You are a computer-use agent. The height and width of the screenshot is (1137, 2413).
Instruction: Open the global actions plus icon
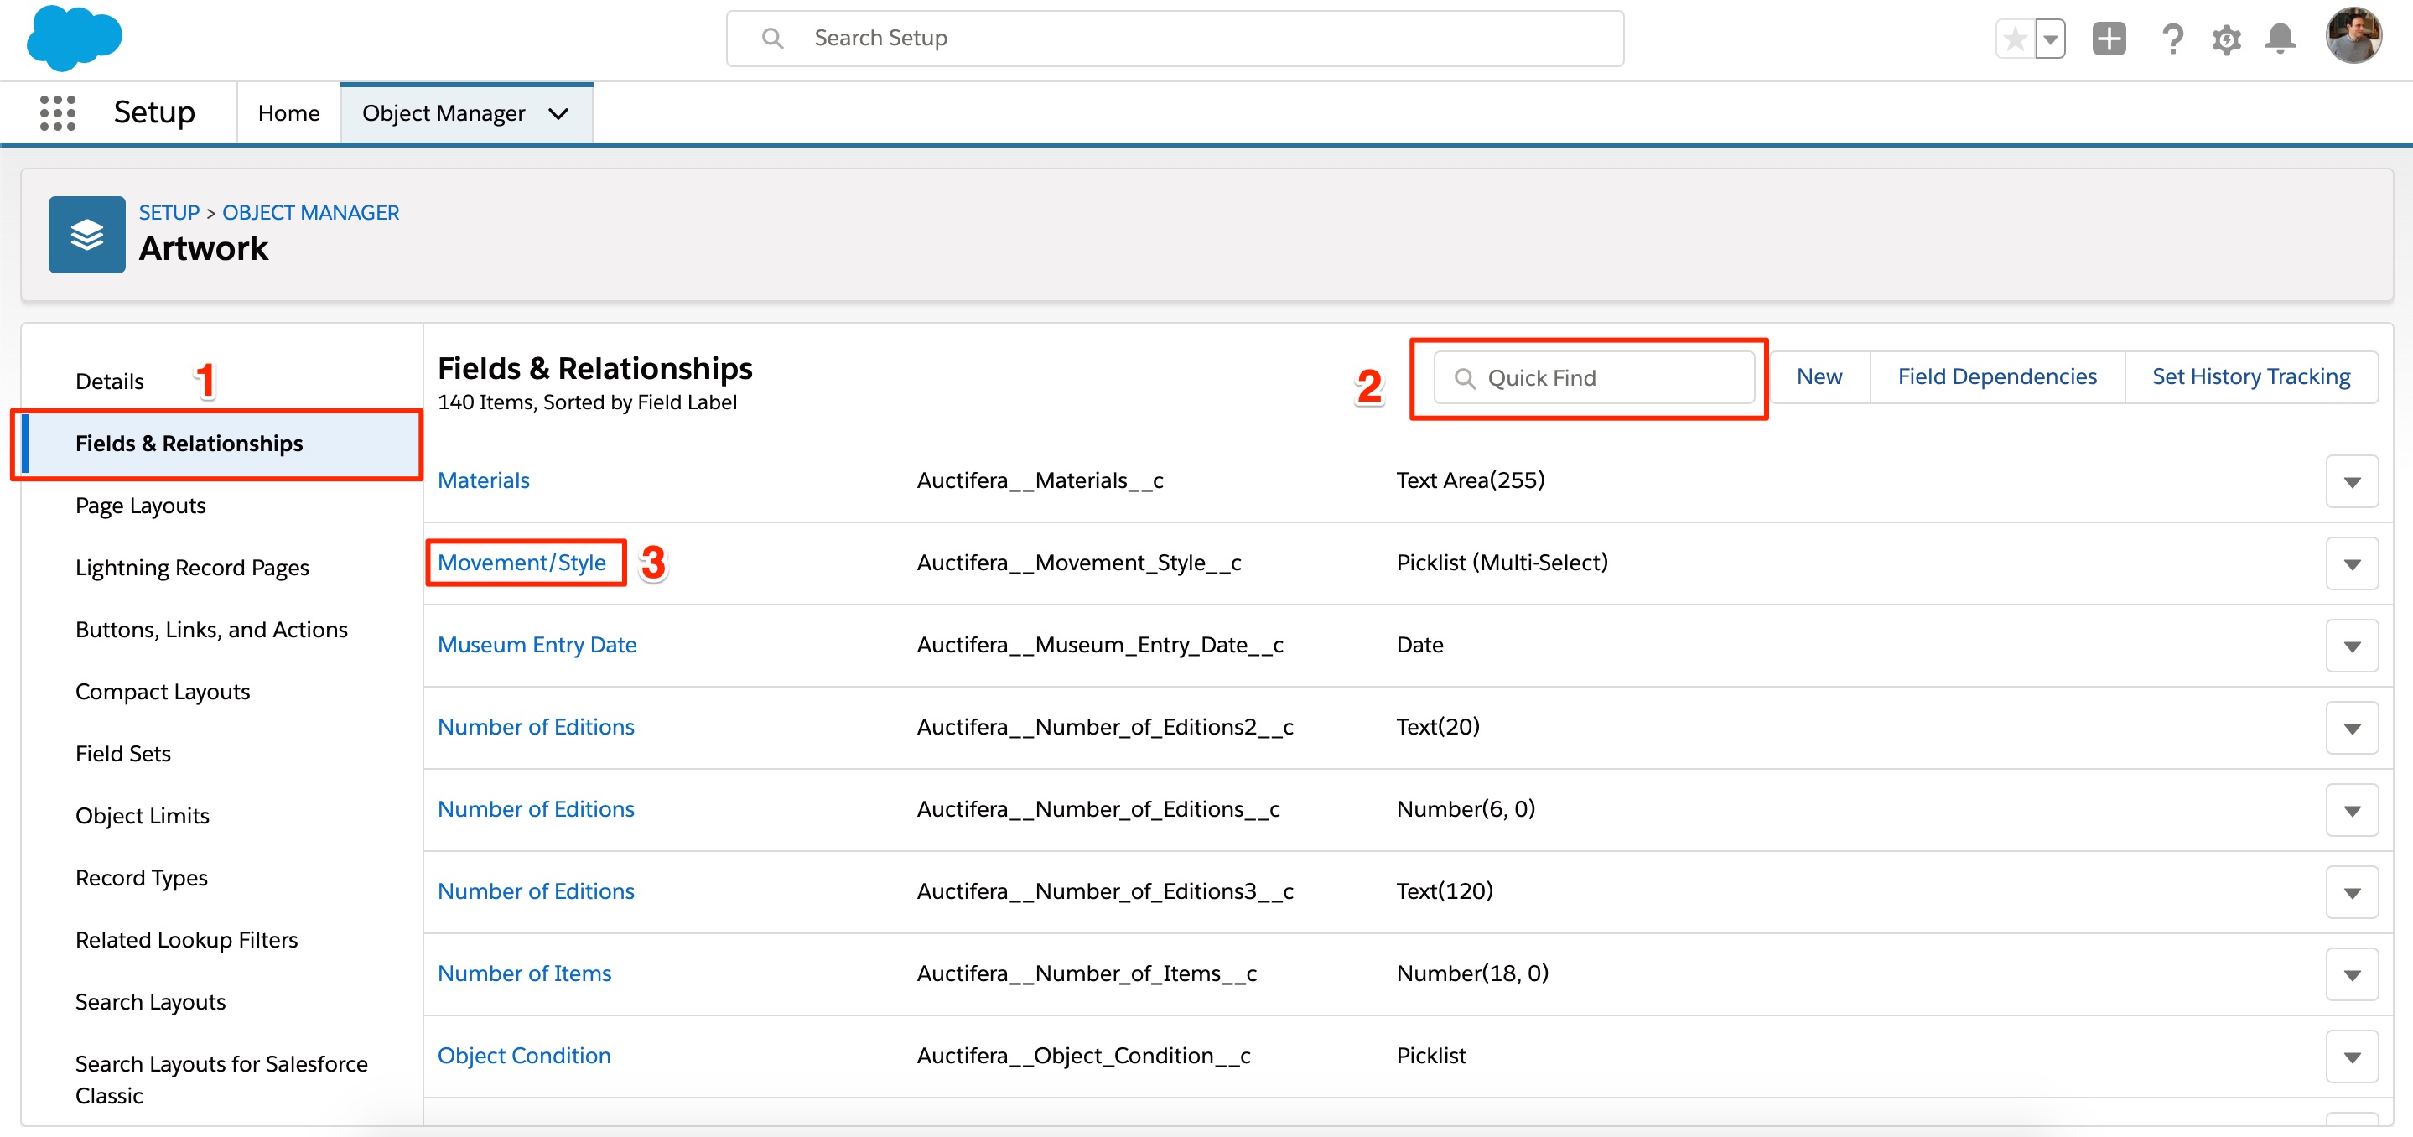coord(2109,39)
